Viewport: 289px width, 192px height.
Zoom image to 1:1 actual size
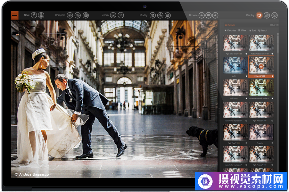[x=120, y=15]
